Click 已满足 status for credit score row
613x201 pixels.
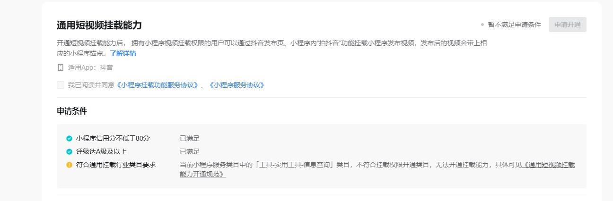click(190, 139)
